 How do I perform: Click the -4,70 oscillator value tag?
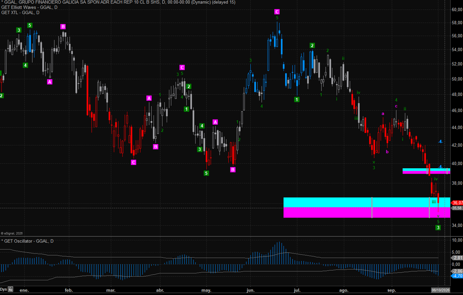pos(457,276)
